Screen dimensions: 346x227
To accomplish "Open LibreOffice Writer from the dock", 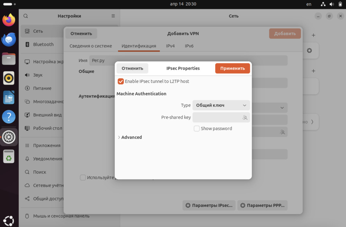I will point(9,98).
